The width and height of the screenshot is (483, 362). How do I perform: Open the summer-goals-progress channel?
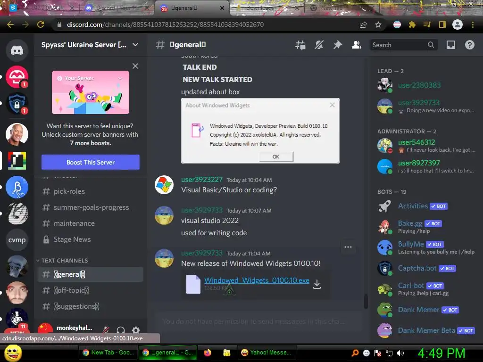(90, 207)
